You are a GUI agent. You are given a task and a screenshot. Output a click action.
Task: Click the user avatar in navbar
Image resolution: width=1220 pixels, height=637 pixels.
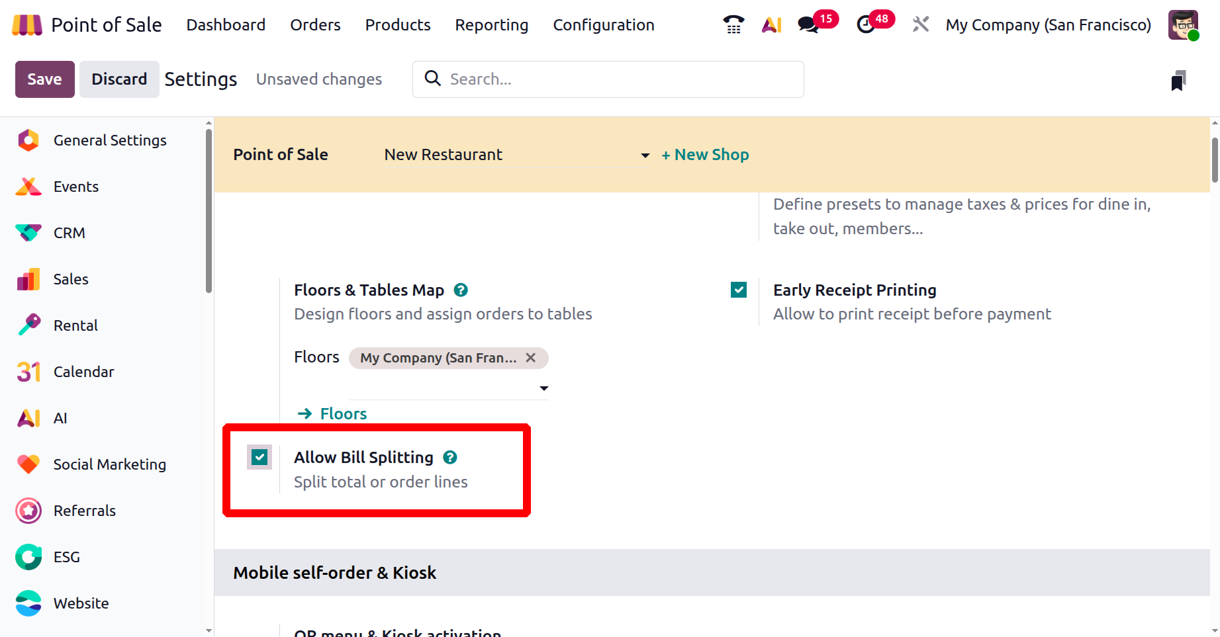click(x=1183, y=25)
